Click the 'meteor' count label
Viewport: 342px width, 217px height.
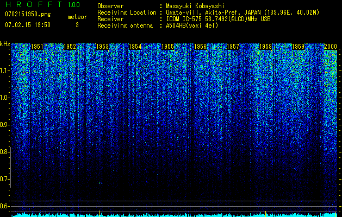(77, 17)
